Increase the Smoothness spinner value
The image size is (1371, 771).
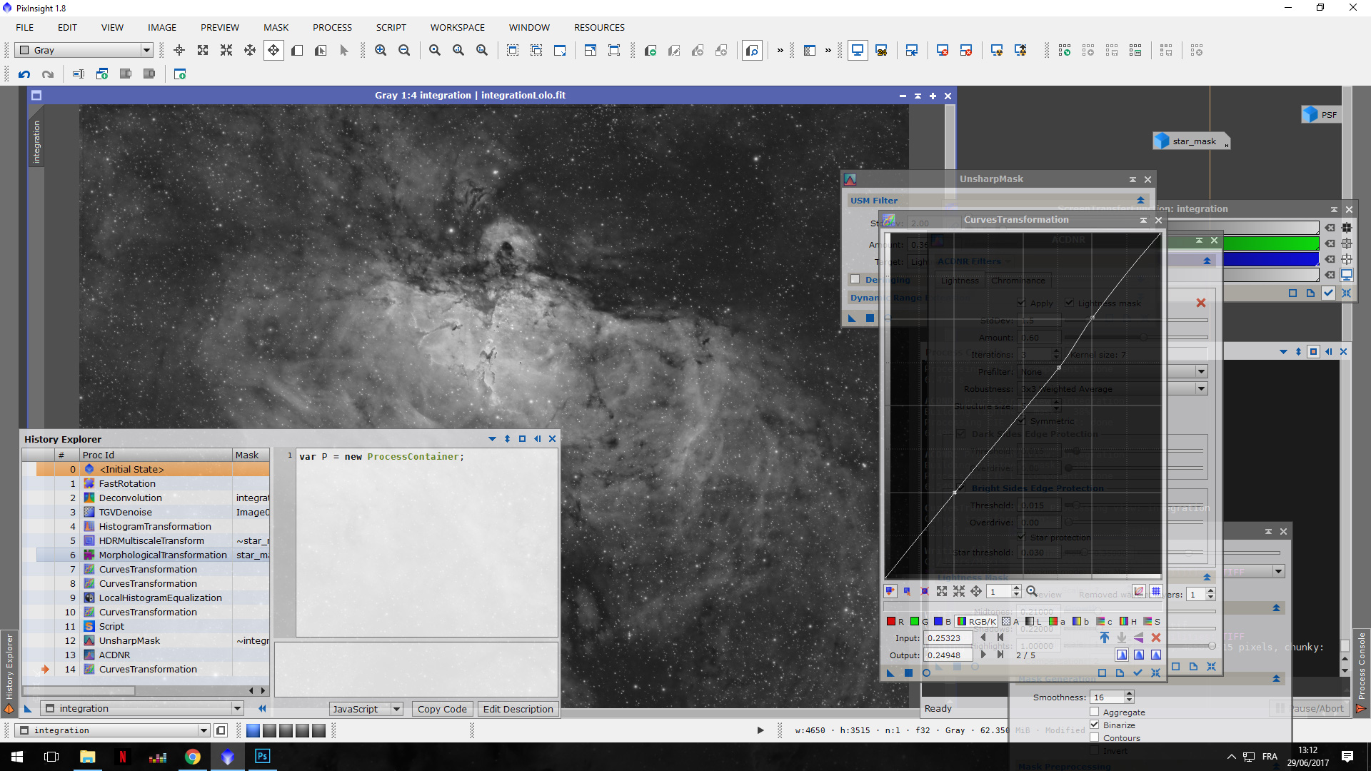click(1129, 694)
